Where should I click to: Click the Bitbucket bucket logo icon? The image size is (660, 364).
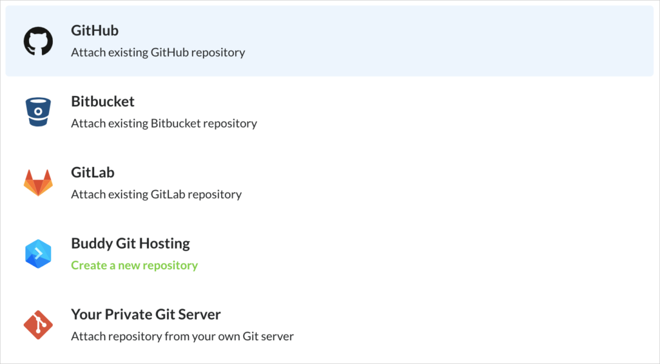point(38,112)
